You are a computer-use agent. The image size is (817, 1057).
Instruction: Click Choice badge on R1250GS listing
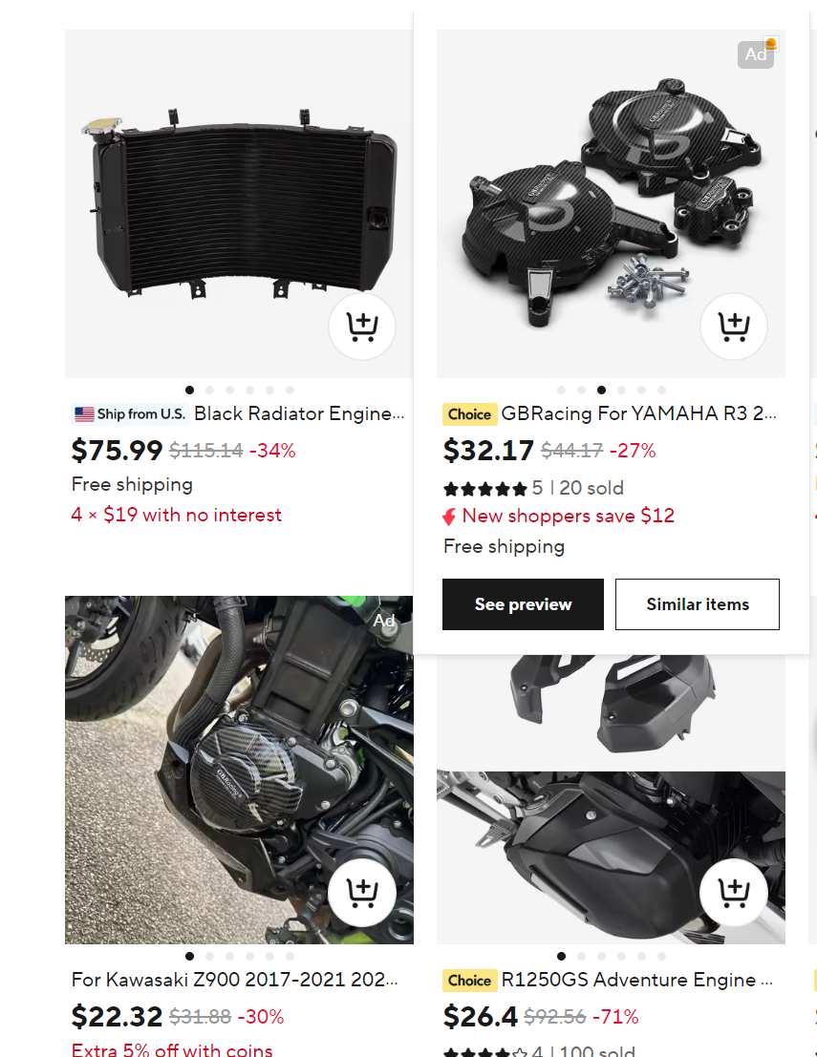tap(469, 981)
